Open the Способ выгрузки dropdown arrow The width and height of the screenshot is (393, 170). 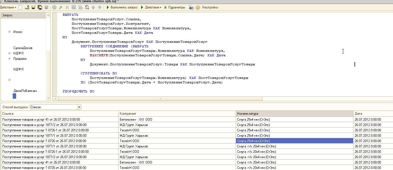click(x=79, y=107)
